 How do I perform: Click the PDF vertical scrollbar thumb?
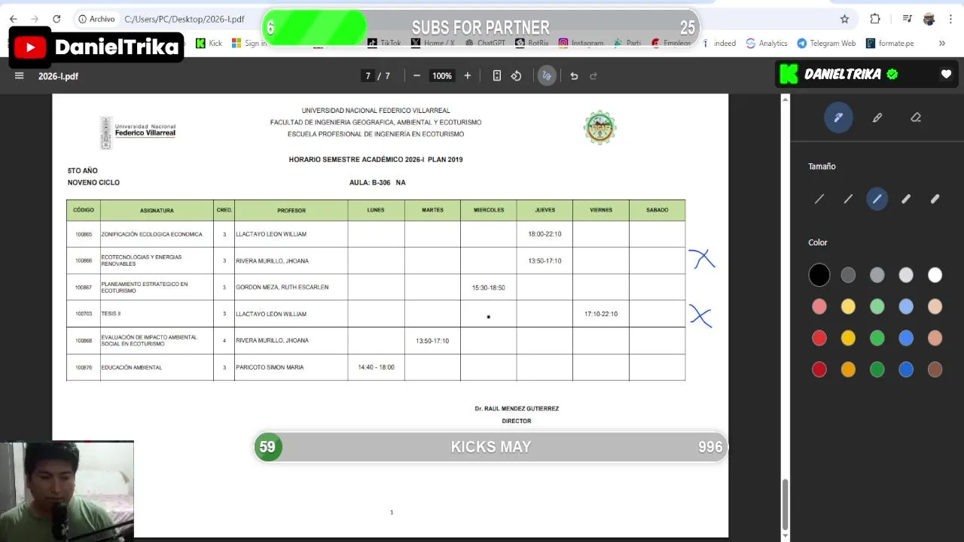tap(786, 504)
